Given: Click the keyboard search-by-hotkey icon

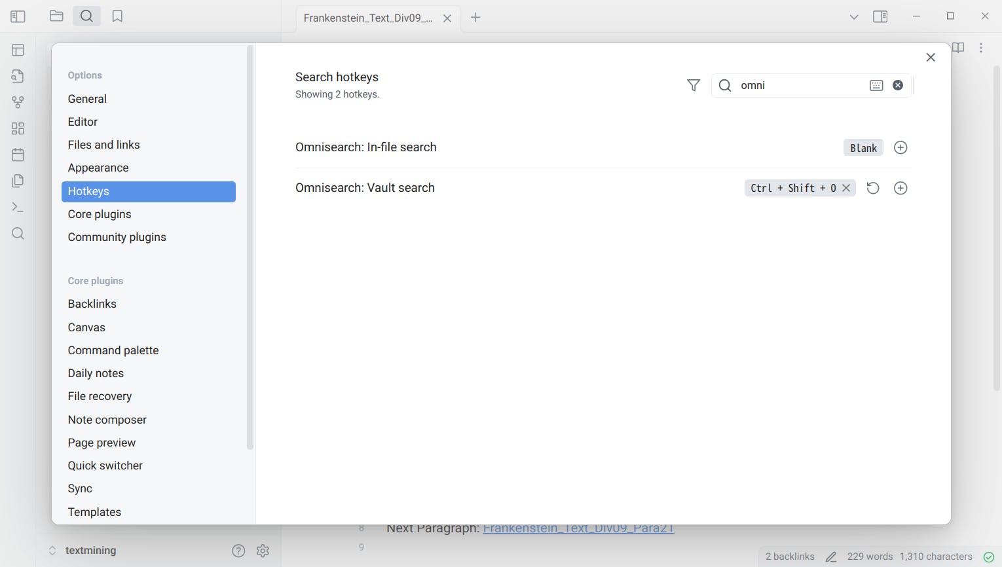Looking at the screenshot, I should (876, 85).
